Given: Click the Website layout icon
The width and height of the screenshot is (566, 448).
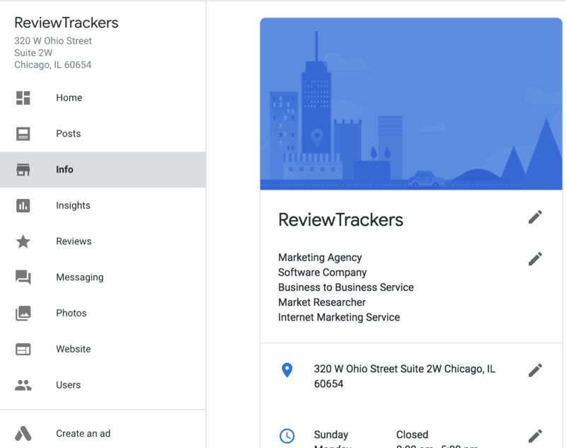Looking at the screenshot, I should pos(23,349).
